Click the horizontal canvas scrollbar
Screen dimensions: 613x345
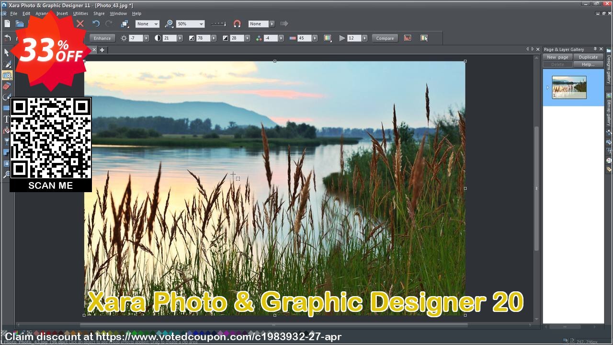pyautogui.click(x=274, y=325)
